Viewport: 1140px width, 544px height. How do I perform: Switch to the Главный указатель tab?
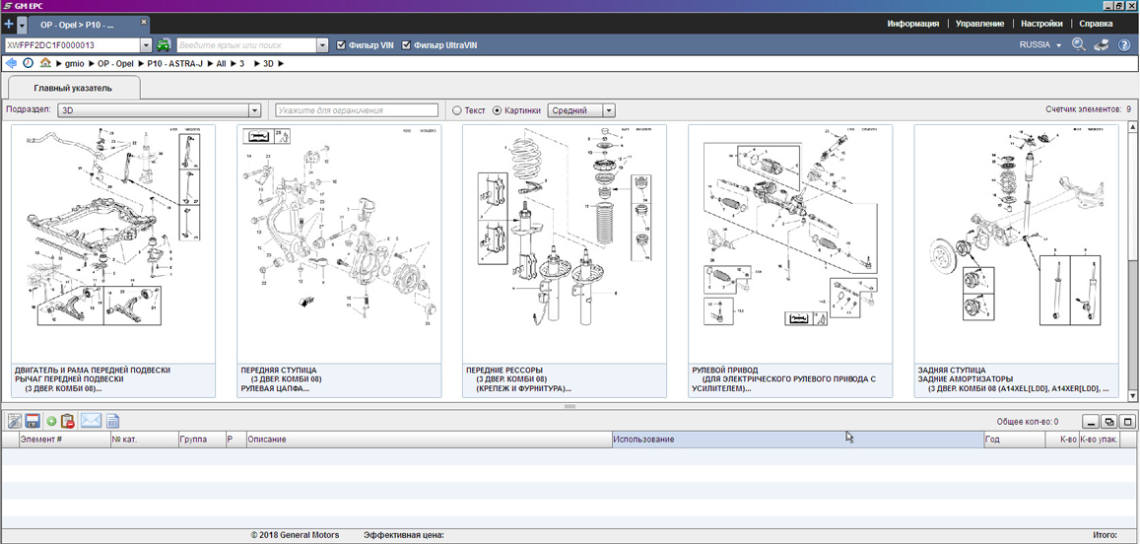(x=73, y=88)
